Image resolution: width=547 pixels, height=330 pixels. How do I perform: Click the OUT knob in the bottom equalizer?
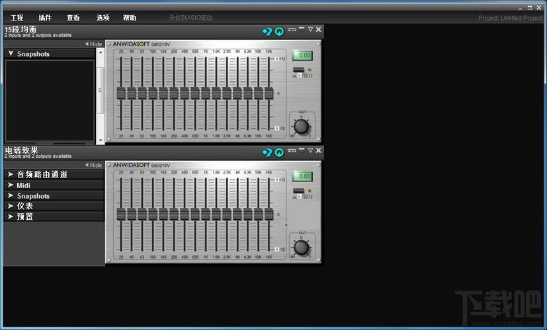(302, 247)
